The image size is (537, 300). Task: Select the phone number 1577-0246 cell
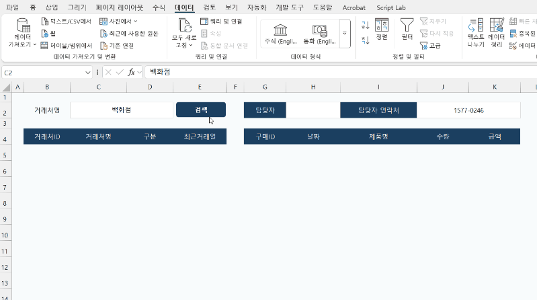pos(468,110)
